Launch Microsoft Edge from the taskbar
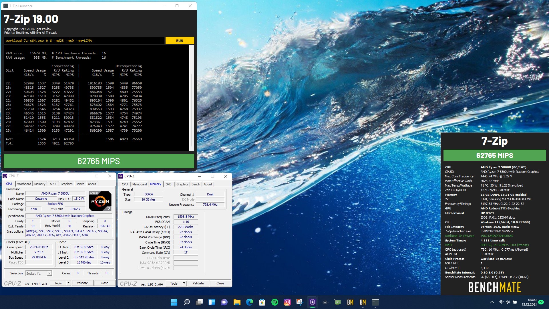The height and width of the screenshot is (309, 549). click(249, 302)
